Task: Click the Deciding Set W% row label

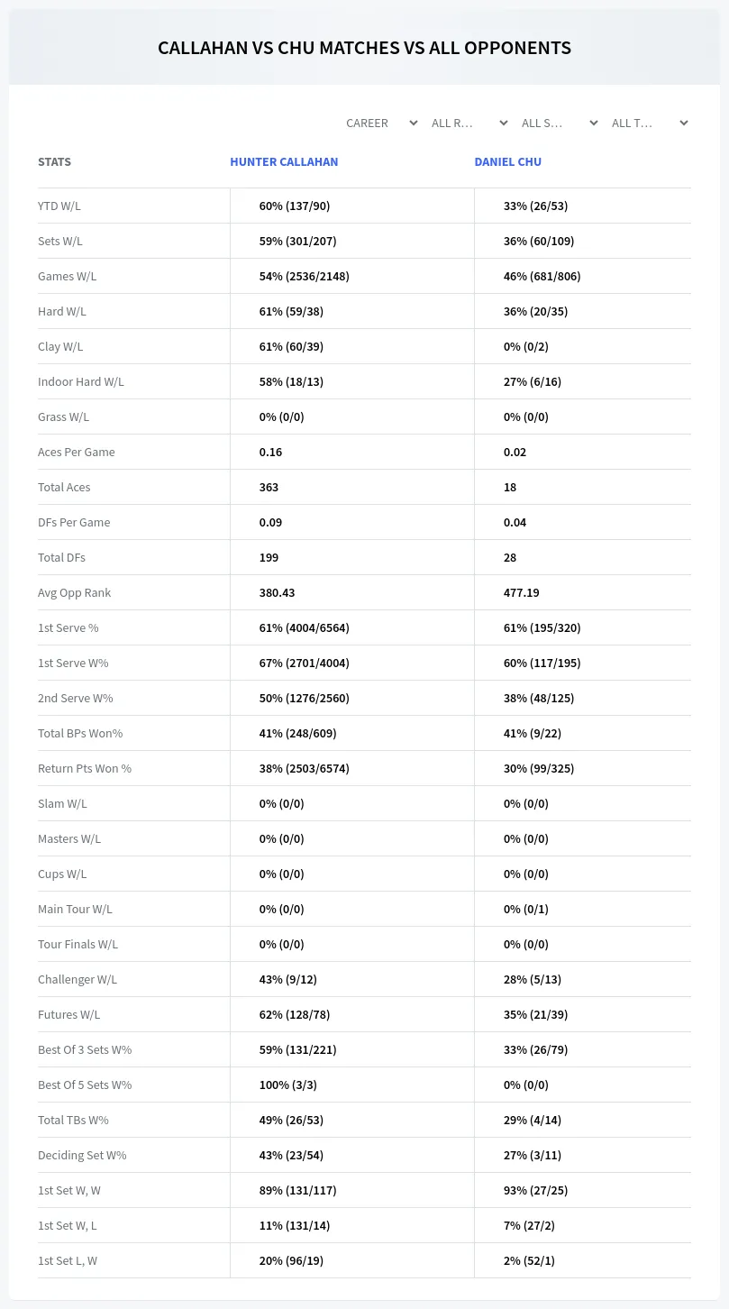Action: (x=82, y=1155)
